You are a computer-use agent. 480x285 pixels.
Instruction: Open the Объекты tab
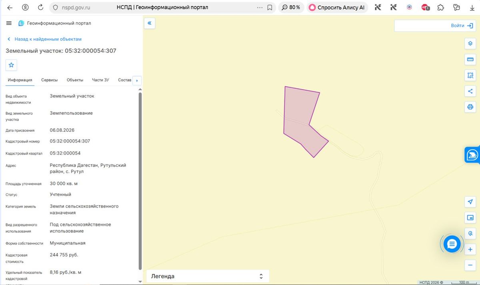(75, 80)
